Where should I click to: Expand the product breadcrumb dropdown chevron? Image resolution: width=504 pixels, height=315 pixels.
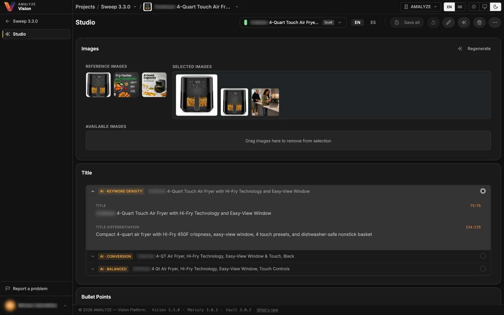pos(237,7)
